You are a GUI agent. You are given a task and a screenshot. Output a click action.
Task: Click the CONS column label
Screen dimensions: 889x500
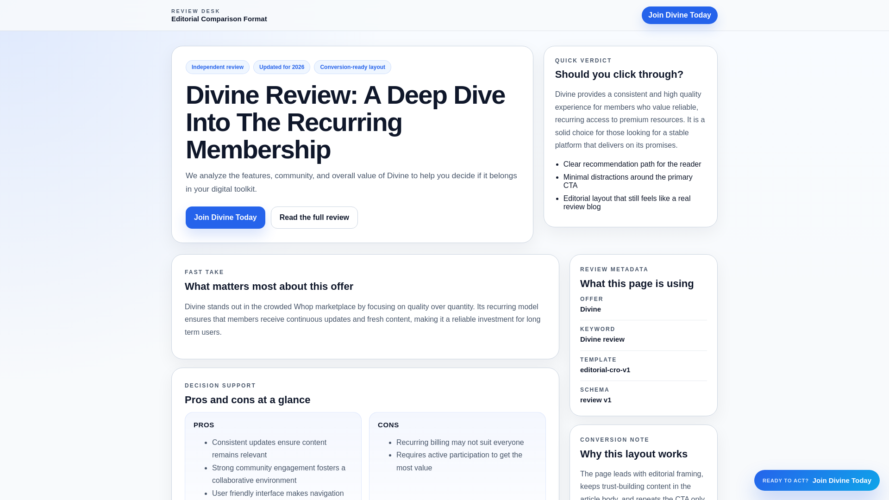coord(388,425)
